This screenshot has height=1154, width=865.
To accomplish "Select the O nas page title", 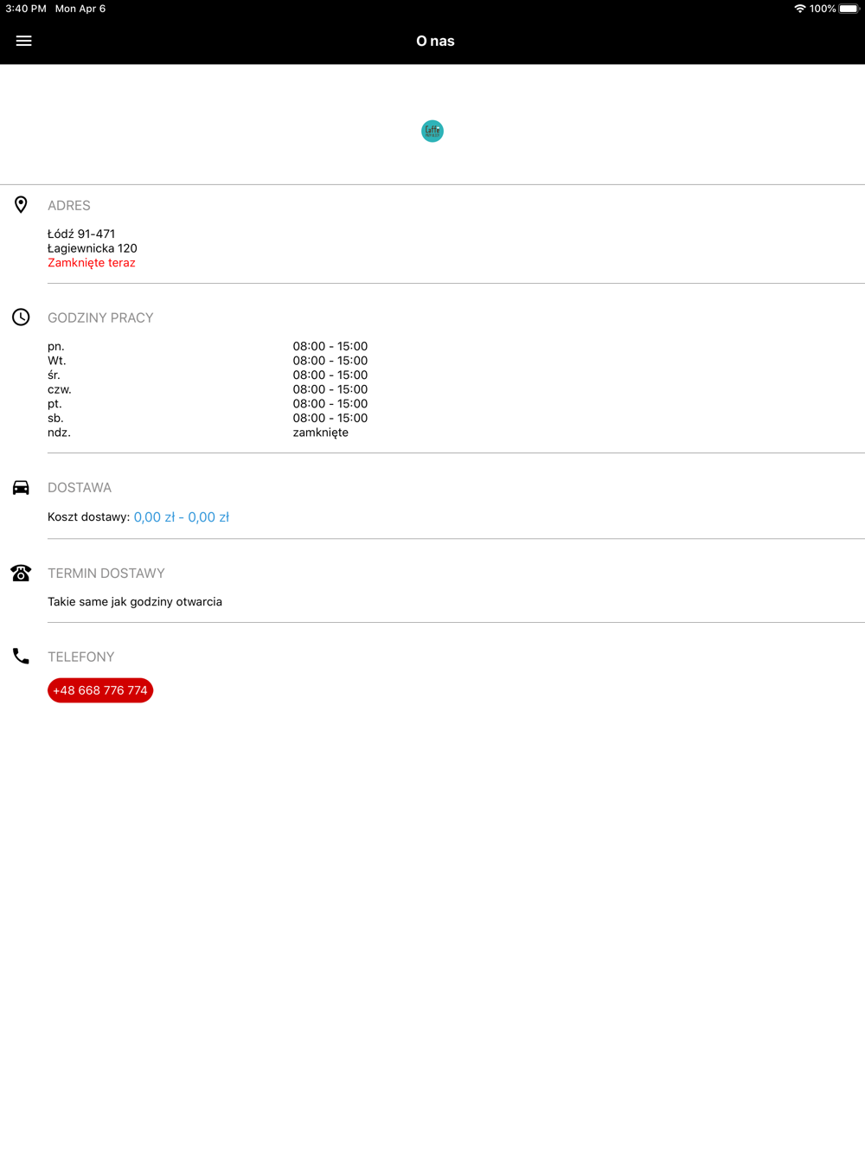I will [435, 41].
